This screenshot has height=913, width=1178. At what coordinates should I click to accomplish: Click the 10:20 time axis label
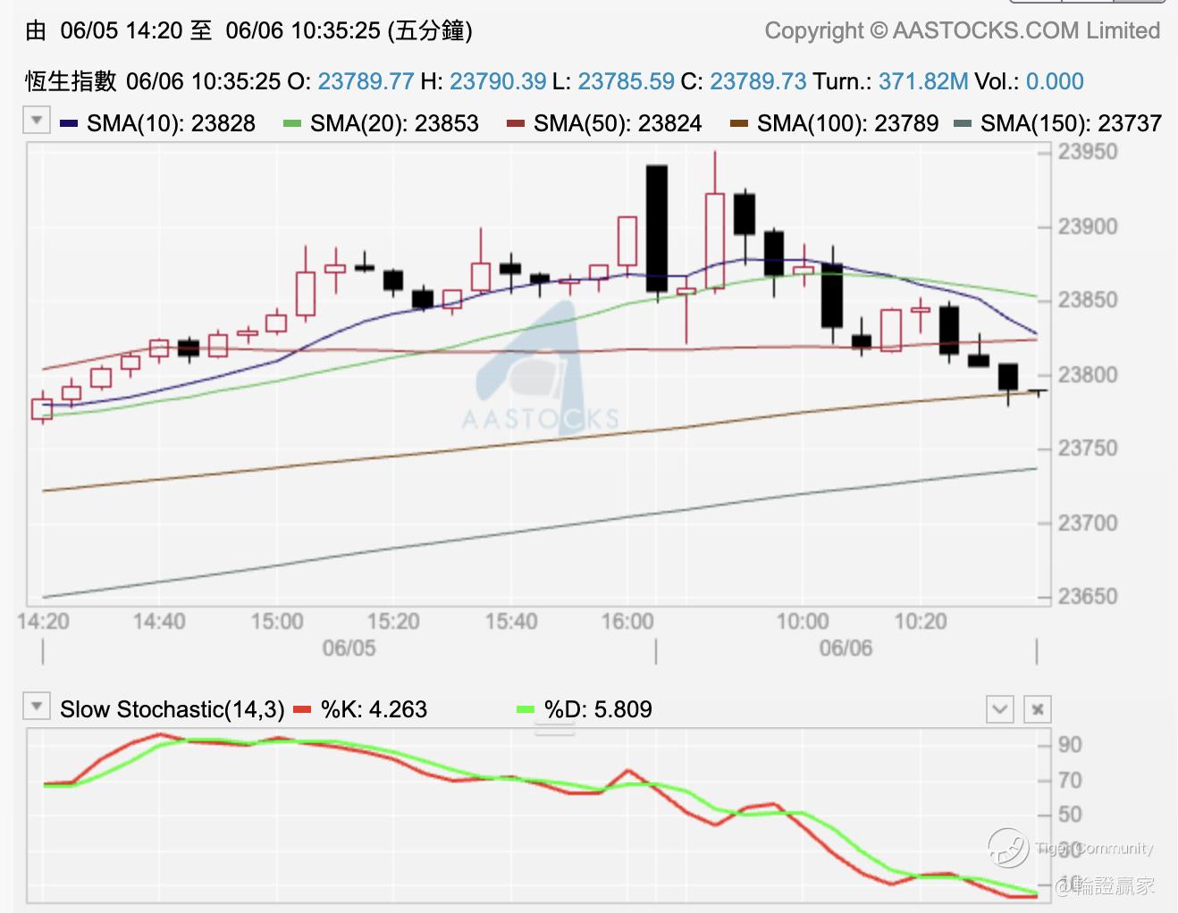(x=920, y=621)
